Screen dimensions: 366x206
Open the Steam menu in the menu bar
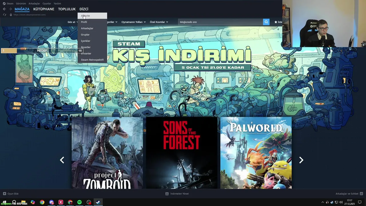[x=10, y=3]
